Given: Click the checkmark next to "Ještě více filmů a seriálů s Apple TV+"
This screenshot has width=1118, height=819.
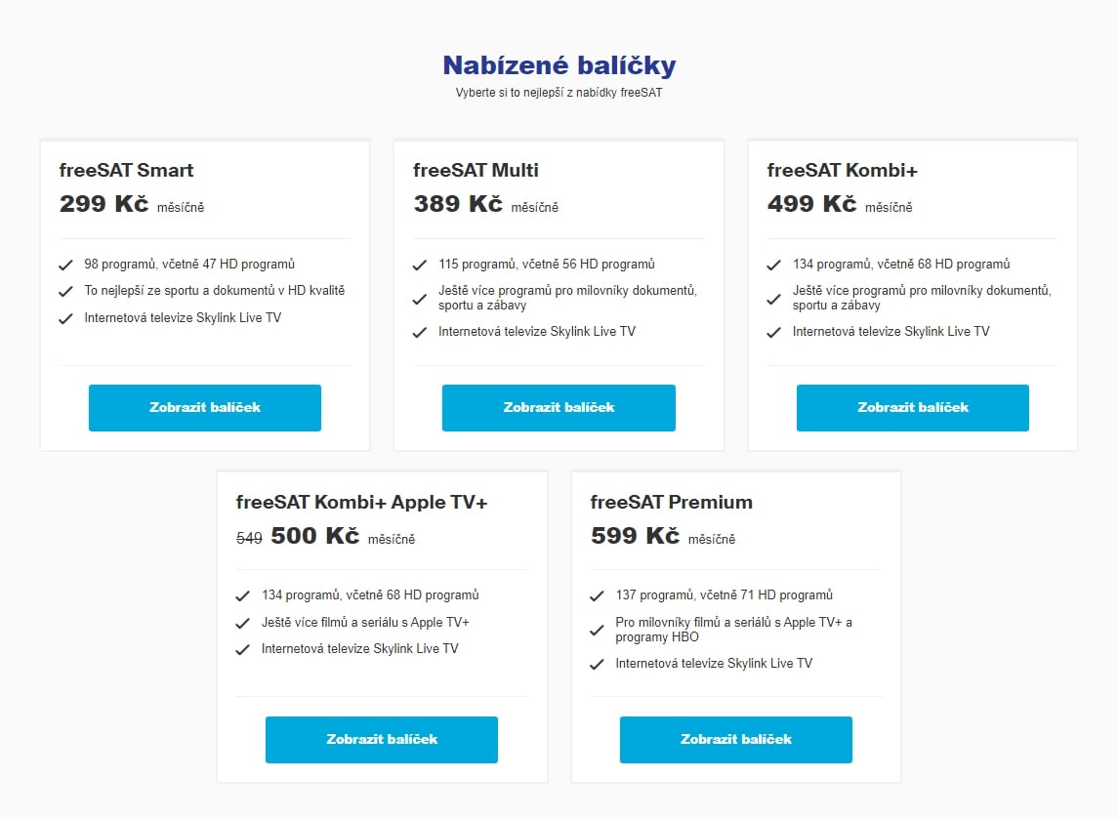Looking at the screenshot, I should [243, 621].
